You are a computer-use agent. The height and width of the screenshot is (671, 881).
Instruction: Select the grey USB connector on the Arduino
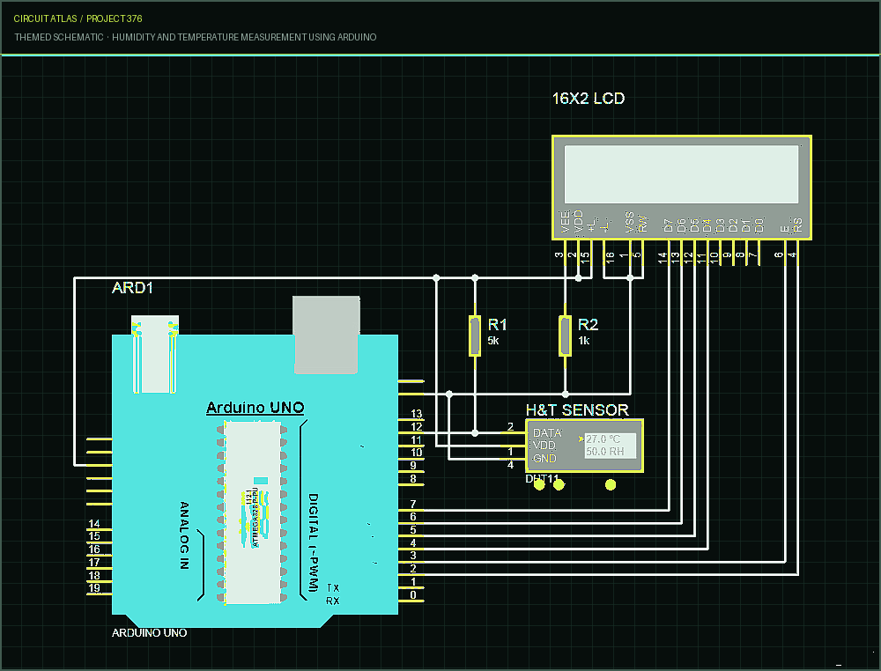tap(326, 335)
